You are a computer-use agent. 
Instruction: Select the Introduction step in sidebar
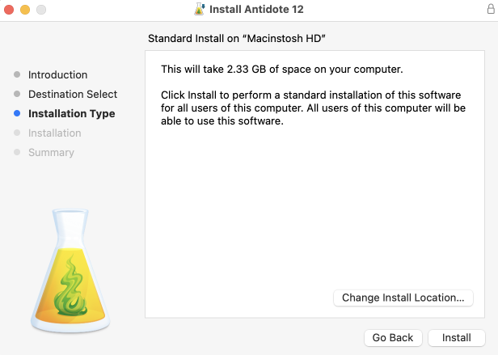[x=57, y=75]
